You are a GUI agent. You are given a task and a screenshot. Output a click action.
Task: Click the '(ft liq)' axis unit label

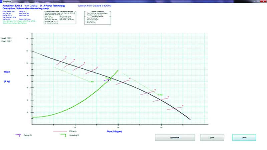[7, 81]
